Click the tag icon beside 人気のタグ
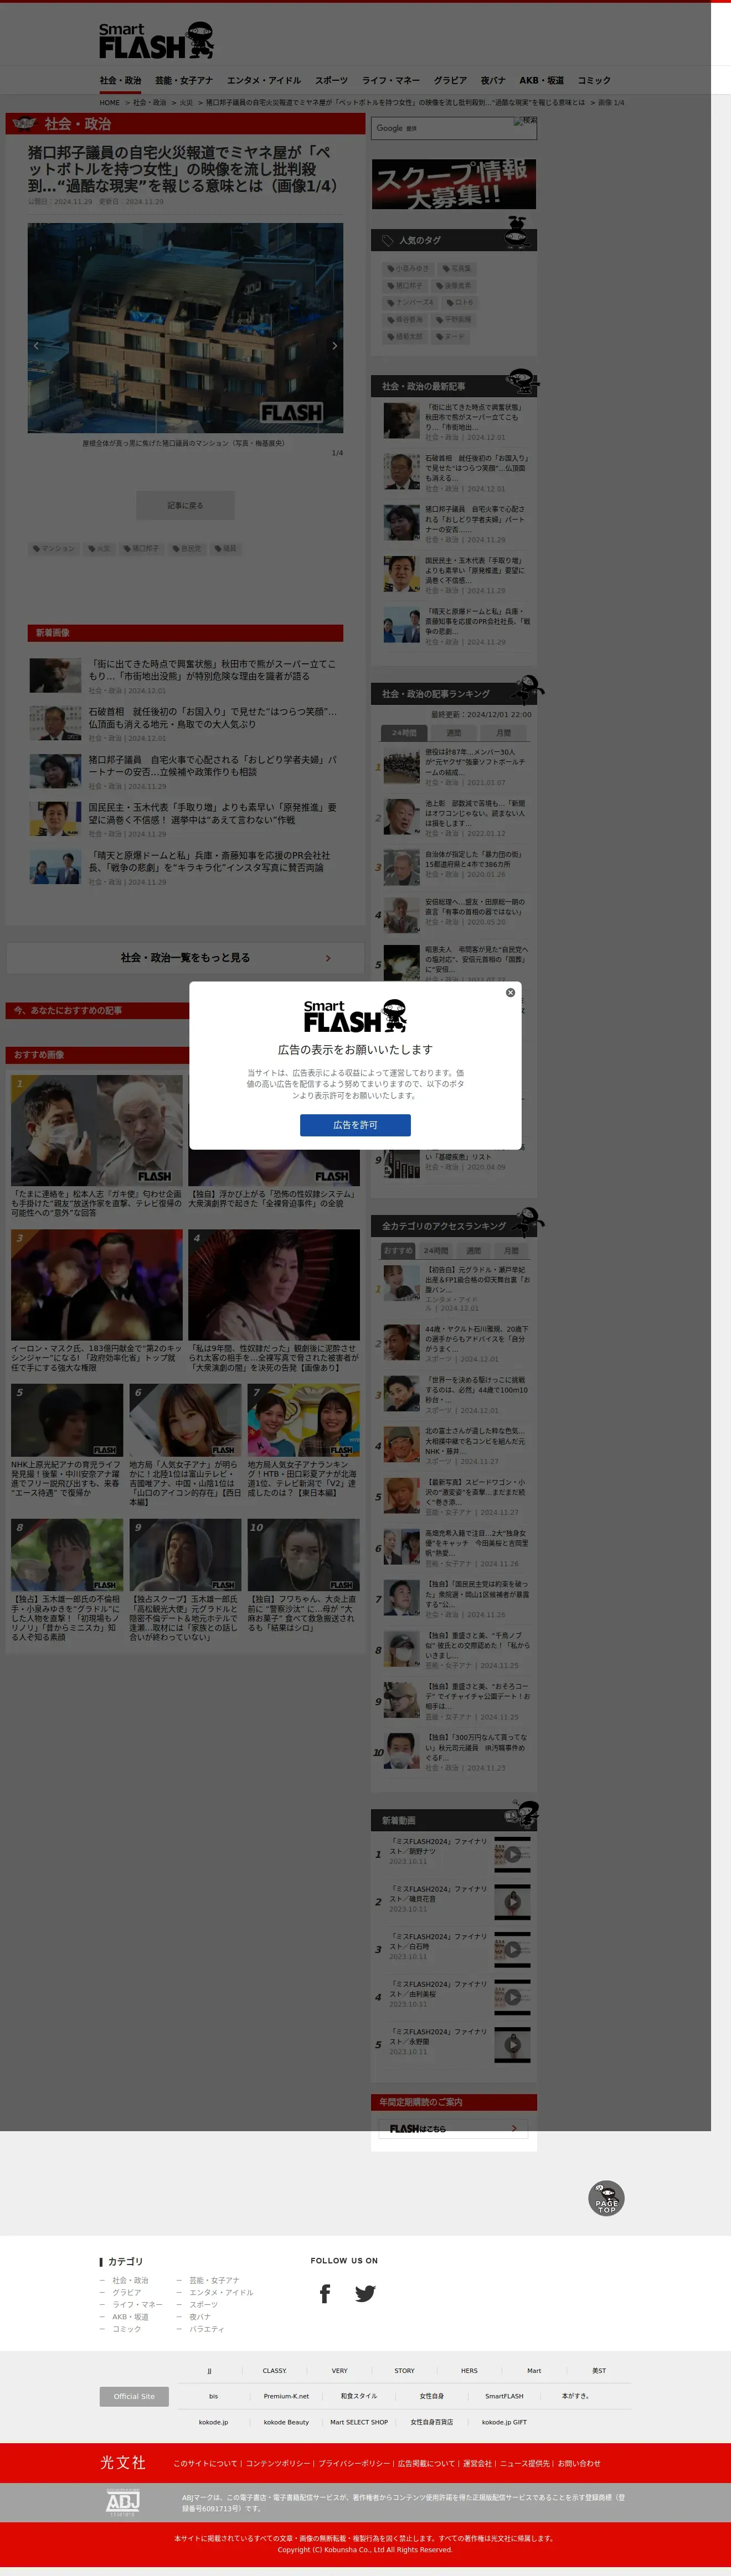This screenshot has width=731, height=2576. (387, 240)
